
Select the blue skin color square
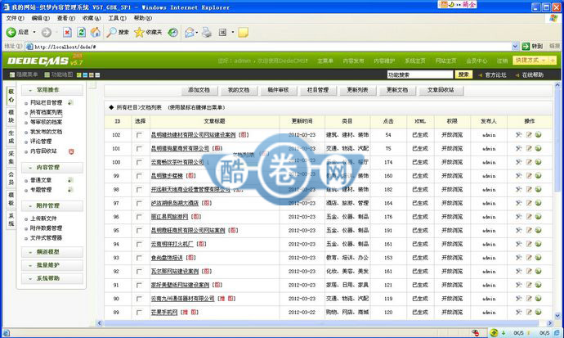click(x=85, y=74)
